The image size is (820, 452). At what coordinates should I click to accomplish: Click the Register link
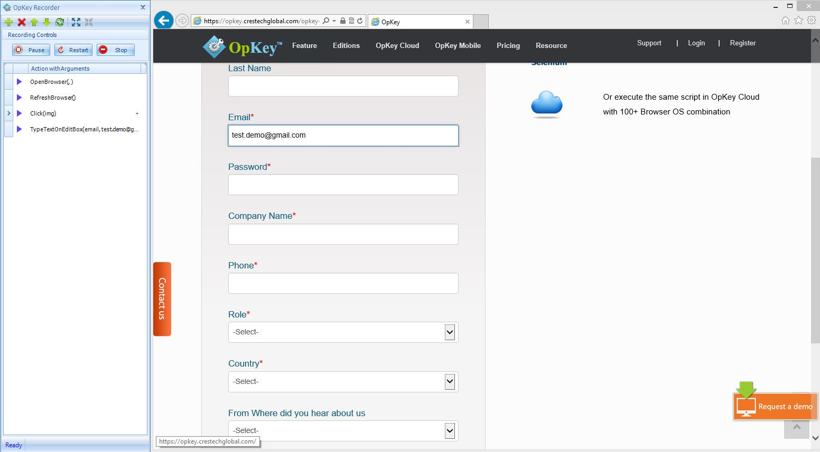click(x=743, y=43)
